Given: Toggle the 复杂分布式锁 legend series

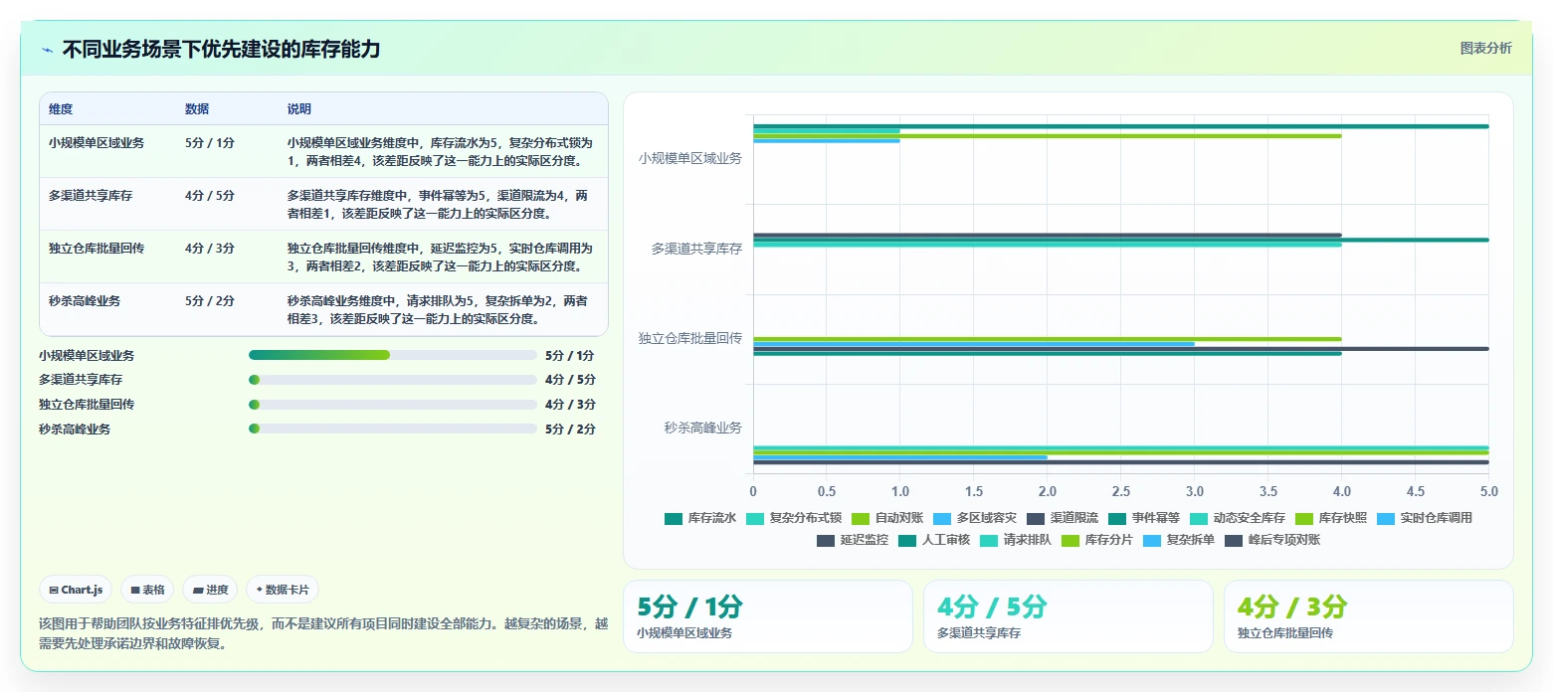Looking at the screenshot, I should pos(794,518).
